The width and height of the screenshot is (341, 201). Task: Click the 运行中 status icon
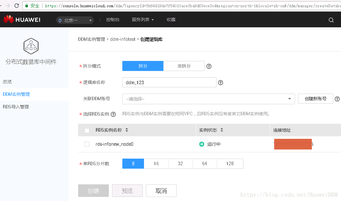[202, 144]
